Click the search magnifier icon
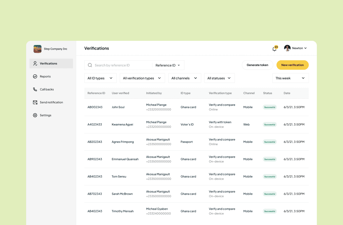The image size is (343, 225). pyautogui.click(x=90, y=65)
